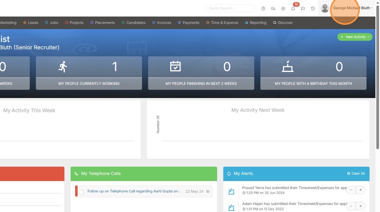Open the notifications bell with badge 10

293,9
